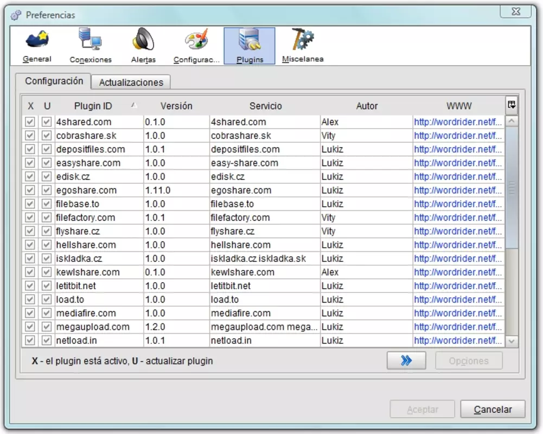The width and height of the screenshot is (543, 434).
Task: Click the X column header
Action: coord(30,106)
